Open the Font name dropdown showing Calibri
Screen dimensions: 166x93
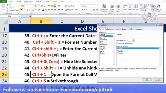[34, 6]
